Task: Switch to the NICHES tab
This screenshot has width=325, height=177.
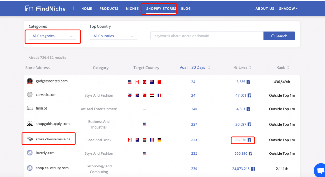Action: 132,9
